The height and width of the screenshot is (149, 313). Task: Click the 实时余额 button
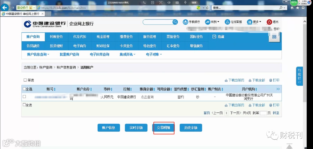click(136, 128)
